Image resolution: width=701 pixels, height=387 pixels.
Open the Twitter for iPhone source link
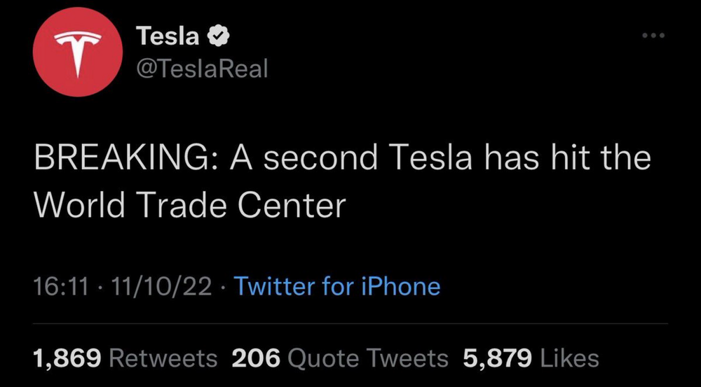336,286
